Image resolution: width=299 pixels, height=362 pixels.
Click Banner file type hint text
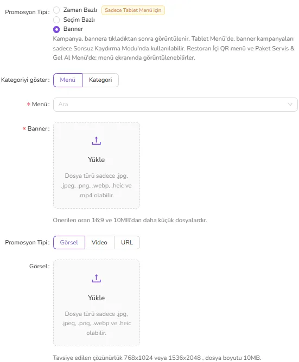[x=96, y=185]
